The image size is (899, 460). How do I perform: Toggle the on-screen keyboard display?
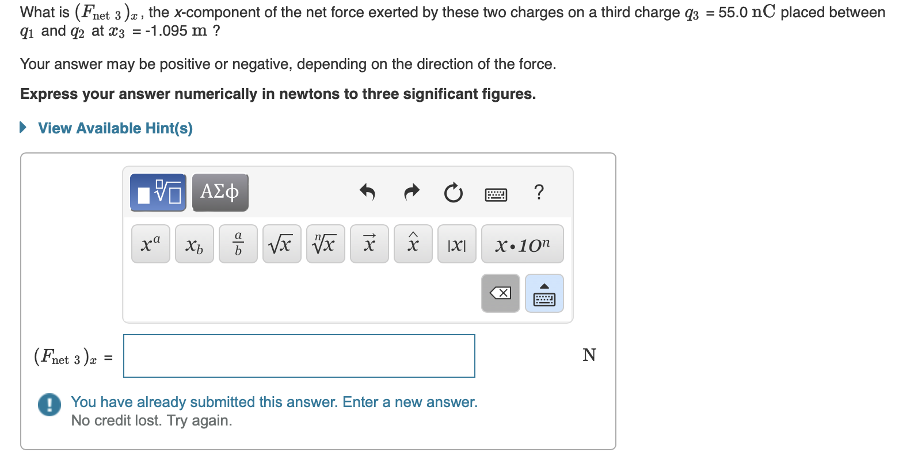496,194
